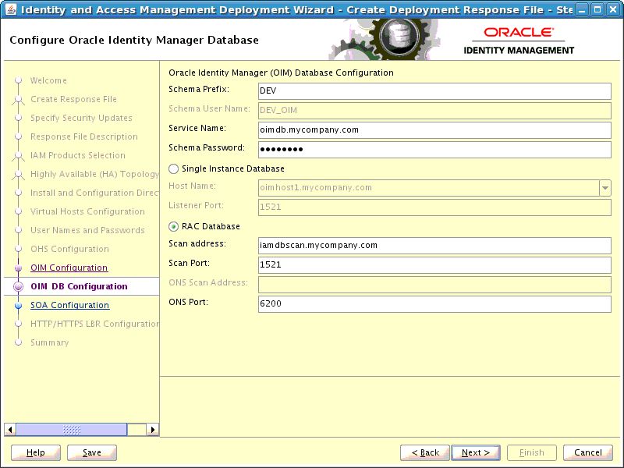Image resolution: width=624 pixels, height=468 pixels.
Task: Select the Single Instance Database radio button
Action: point(173,168)
